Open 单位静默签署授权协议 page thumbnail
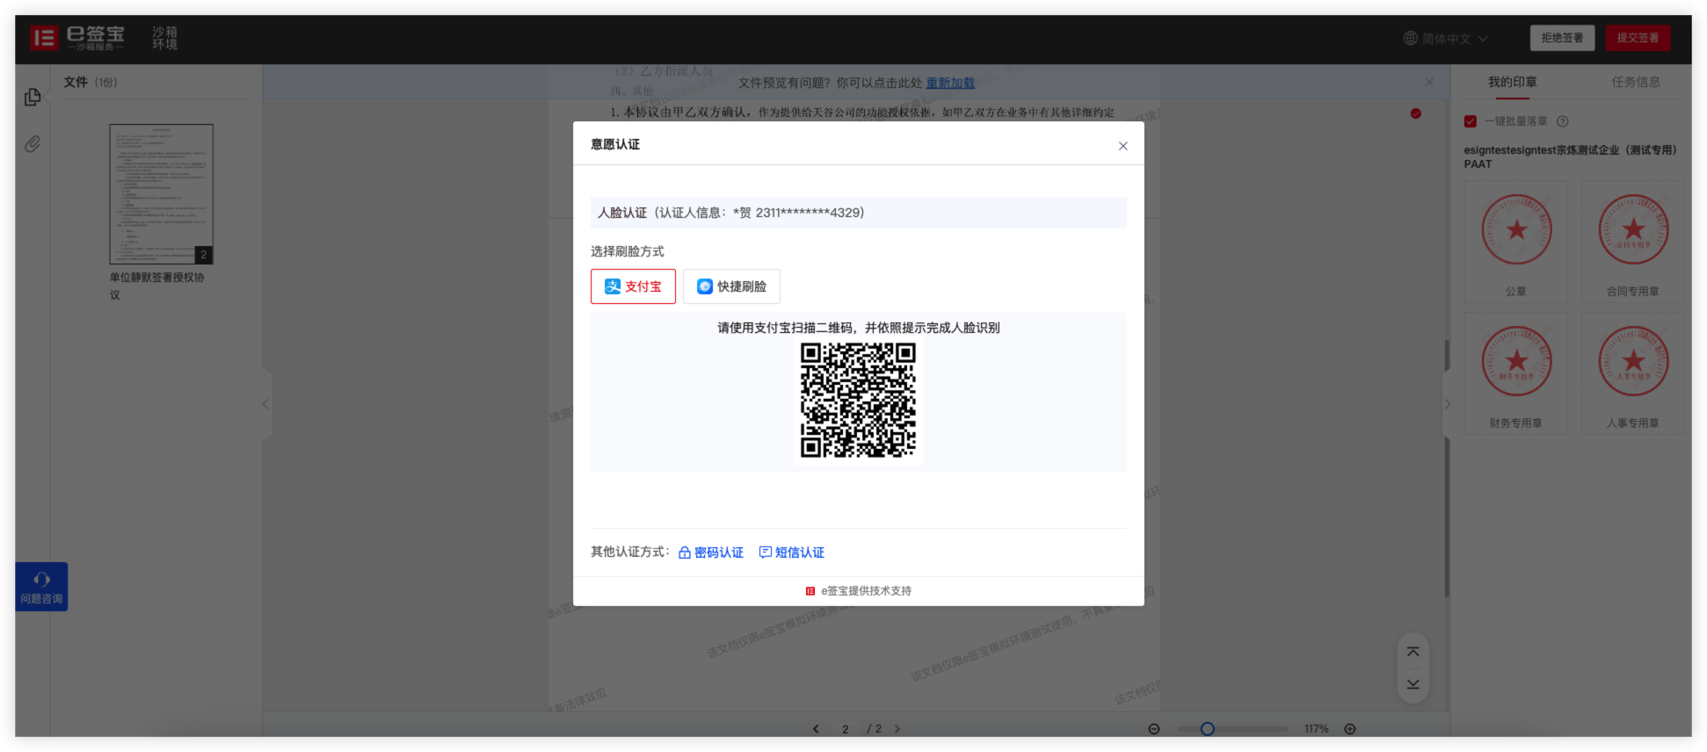Screen dimensions: 1707x752 click(x=161, y=194)
